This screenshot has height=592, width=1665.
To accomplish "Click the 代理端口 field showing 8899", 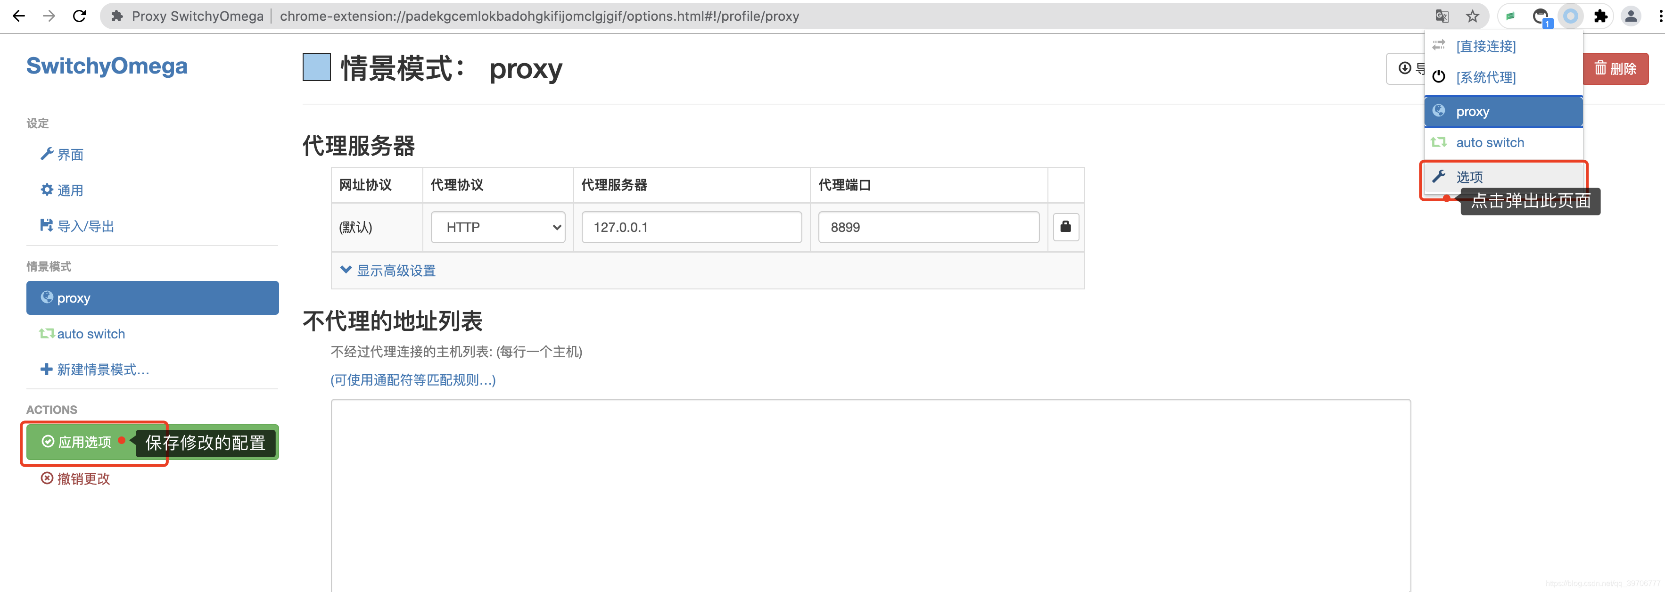I will point(929,228).
